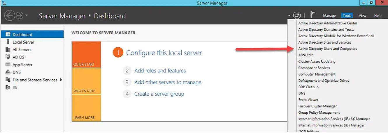
Task: Select the QUICK START tile
Action: [87, 55]
